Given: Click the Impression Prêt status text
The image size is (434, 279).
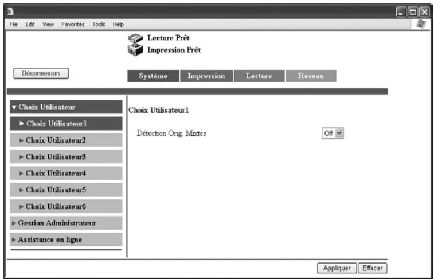Looking at the screenshot, I should click(174, 50).
